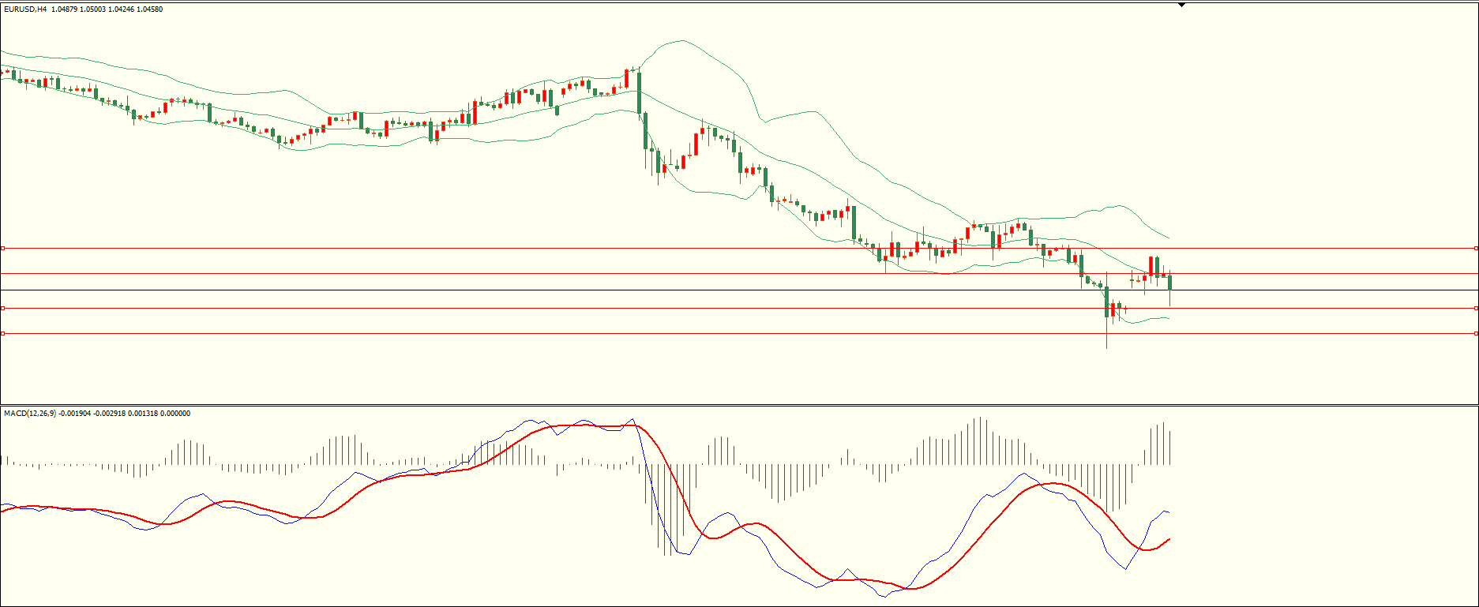Select left handle of topmost red horizontal line

coord(2,249)
